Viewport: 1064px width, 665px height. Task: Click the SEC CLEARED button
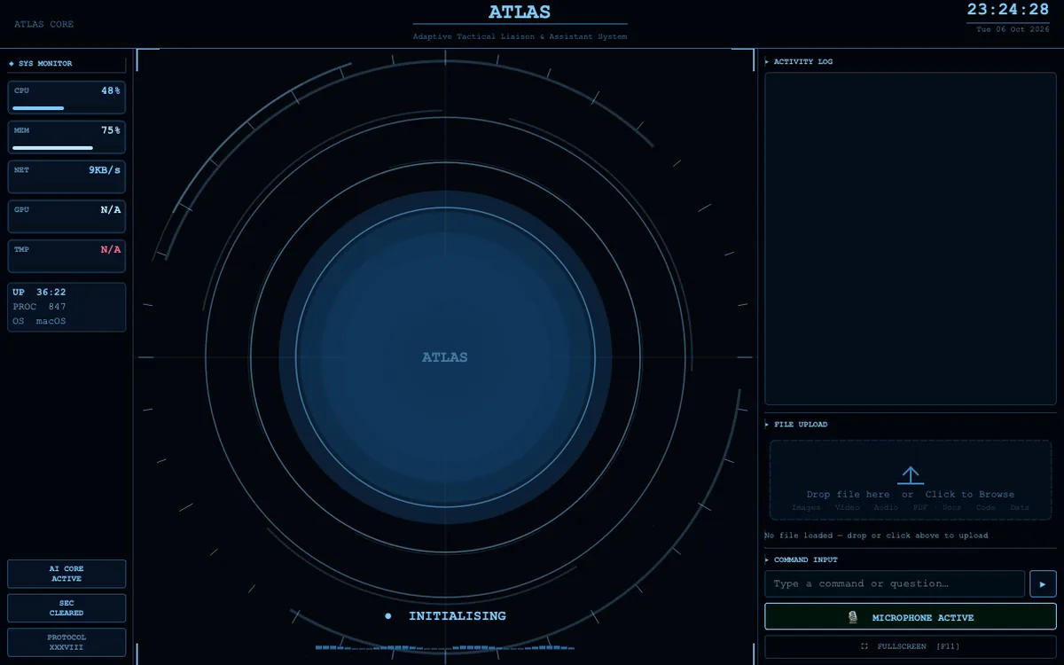point(66,608)
